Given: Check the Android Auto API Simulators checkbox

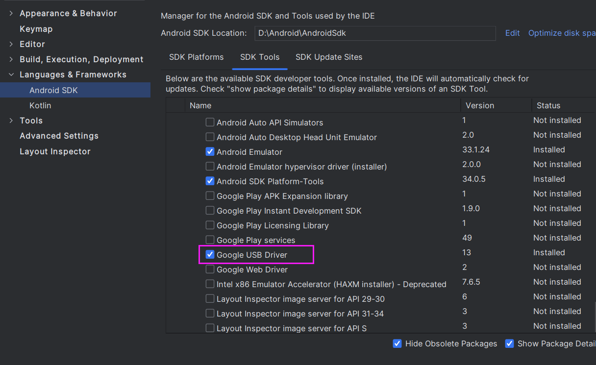Looking at the screenshot, I should click(x=210, y=122).
